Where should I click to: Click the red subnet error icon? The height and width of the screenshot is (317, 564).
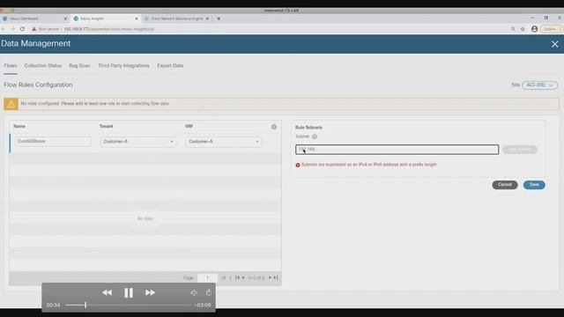coord(298,165)
